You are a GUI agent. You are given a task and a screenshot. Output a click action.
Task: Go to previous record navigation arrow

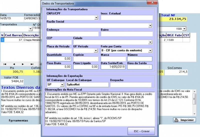pos(14,64)
